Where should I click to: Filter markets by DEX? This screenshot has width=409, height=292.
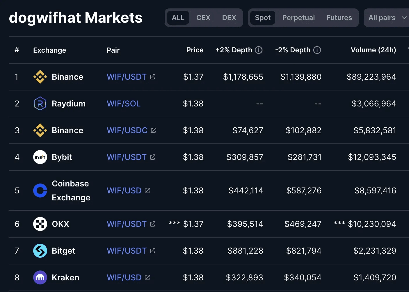[229, 18]
